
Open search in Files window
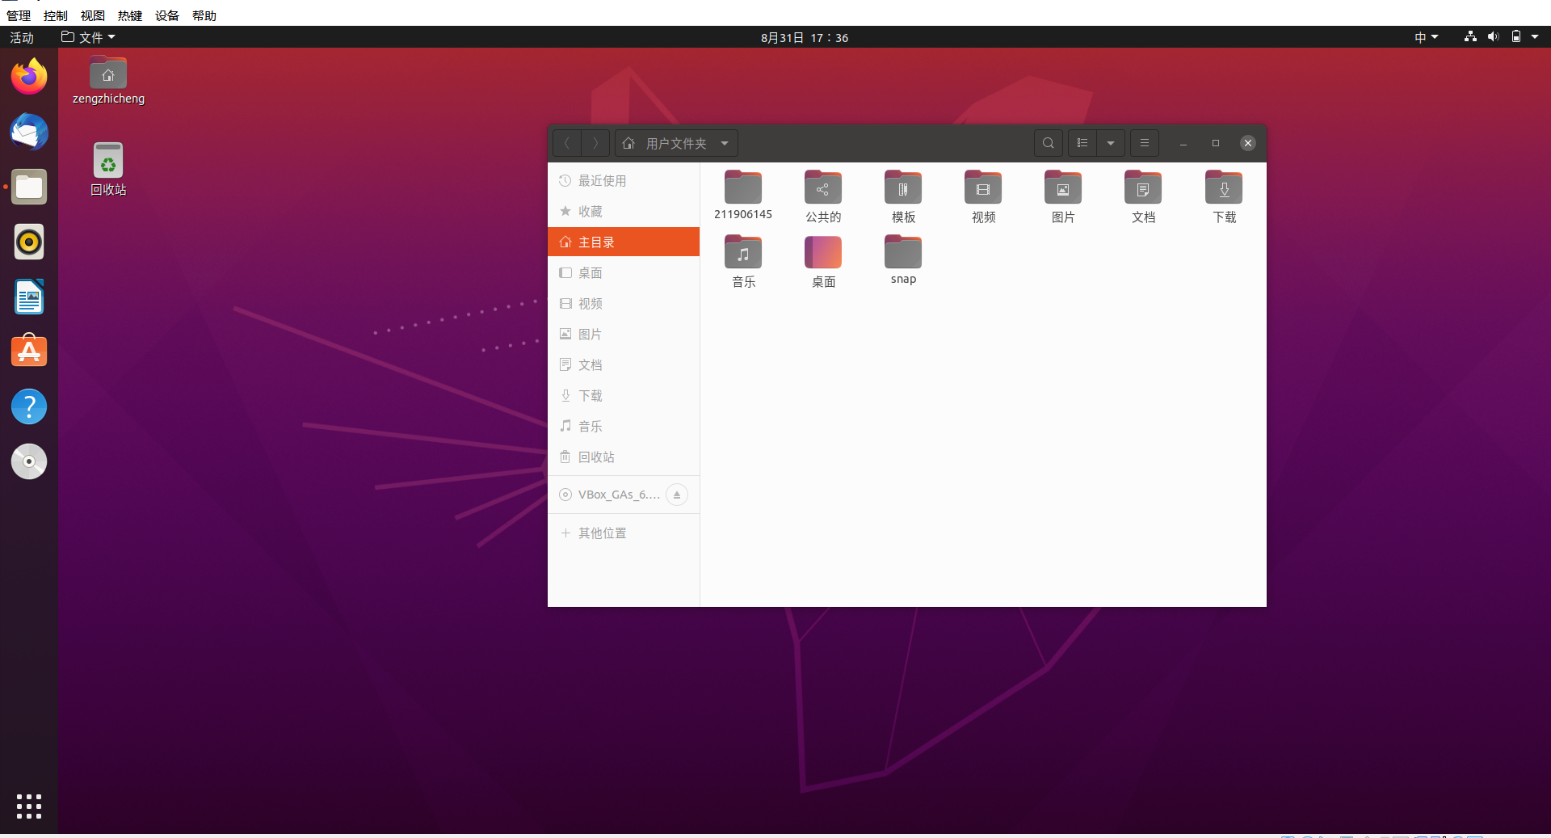click(1049, 143)
